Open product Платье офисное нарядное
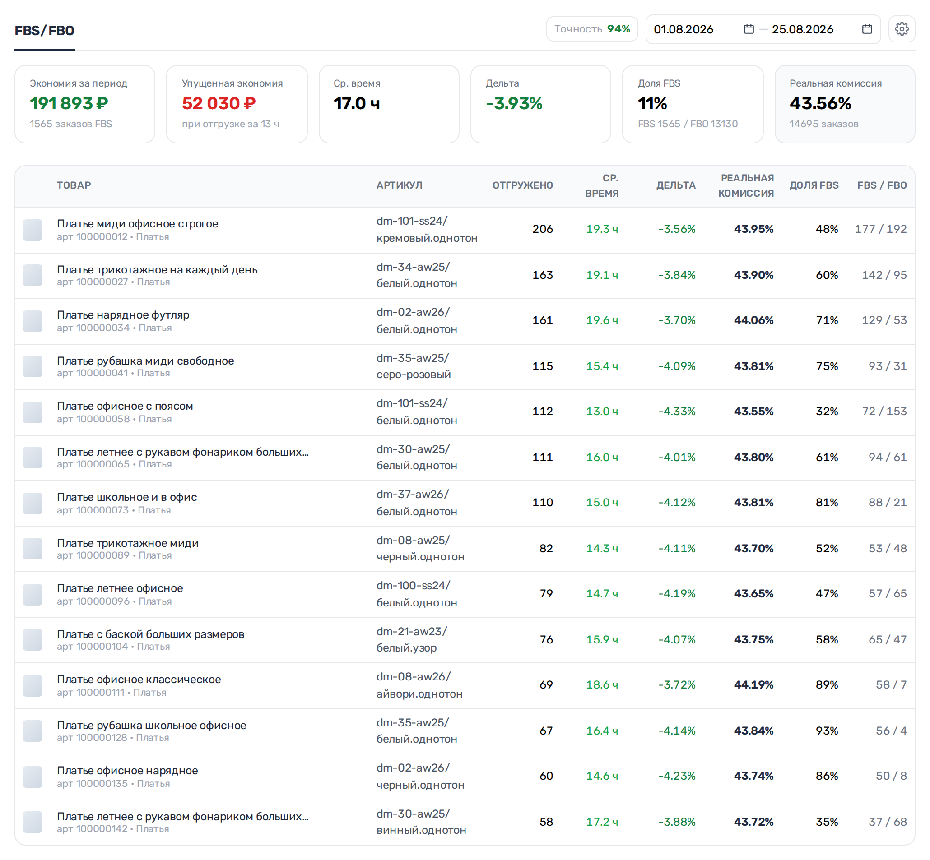Image resolution: width=930 pixels, height=860 pixels. tap(127, 771)
